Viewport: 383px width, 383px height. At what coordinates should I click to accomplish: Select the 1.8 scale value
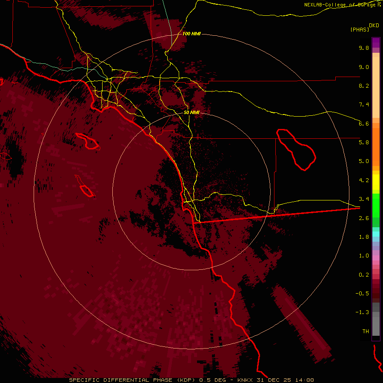(x=364, y=237)
